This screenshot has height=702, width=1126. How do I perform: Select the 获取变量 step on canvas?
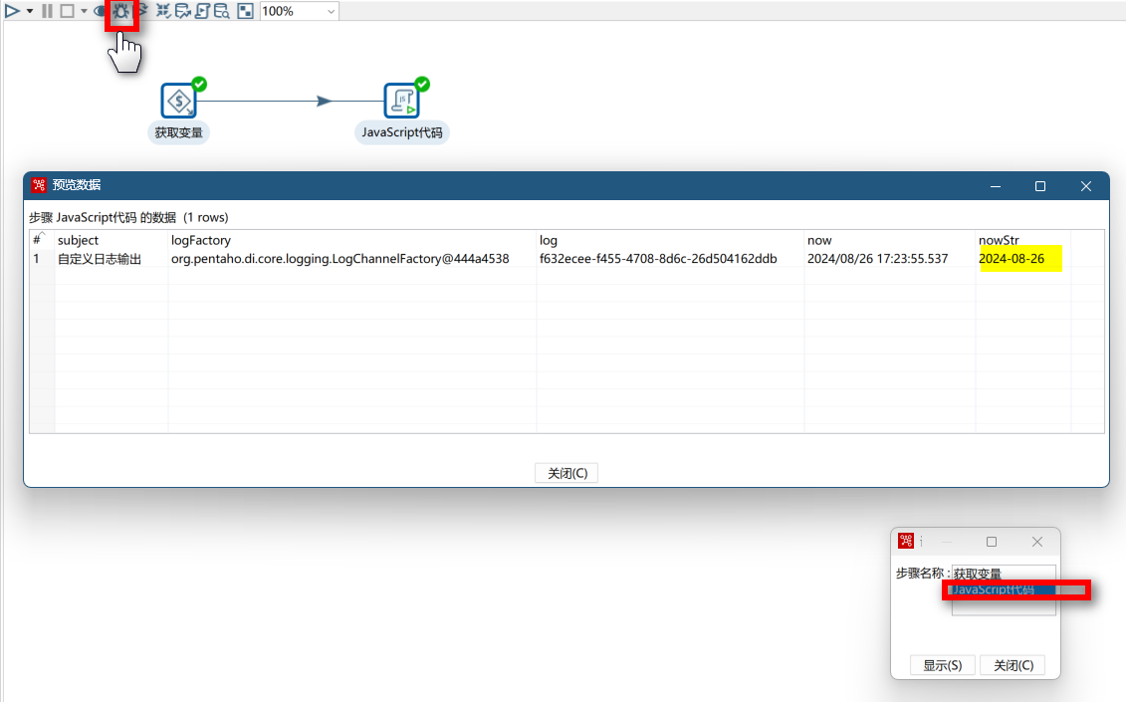tap(178, 101)
